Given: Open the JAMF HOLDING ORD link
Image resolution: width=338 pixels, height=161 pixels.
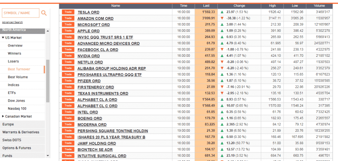Looking at the screenshot, I should (97, 144).
